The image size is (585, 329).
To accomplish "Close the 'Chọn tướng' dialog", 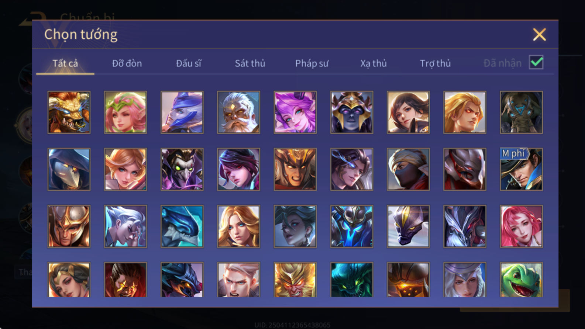I will (539, 35).
